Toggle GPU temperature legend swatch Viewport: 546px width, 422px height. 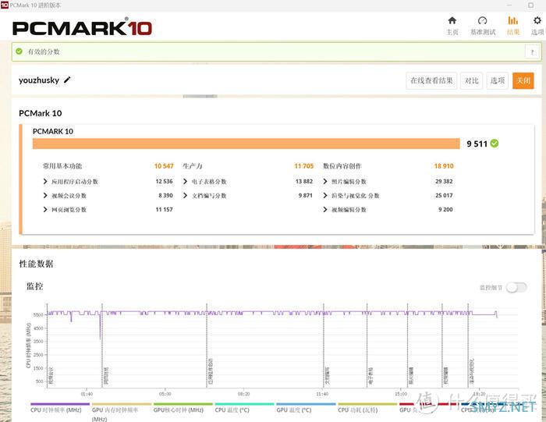(x=306, y=404)
